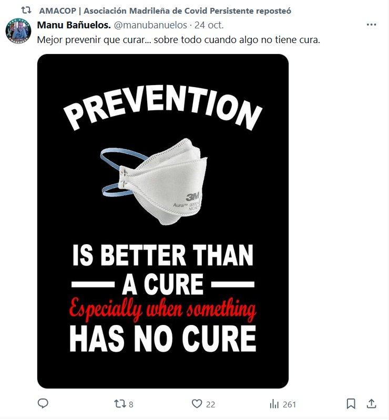389x420 pixels.
Task: Repost this tweet using the retweet icon
Action: click(x=119, y=404)
